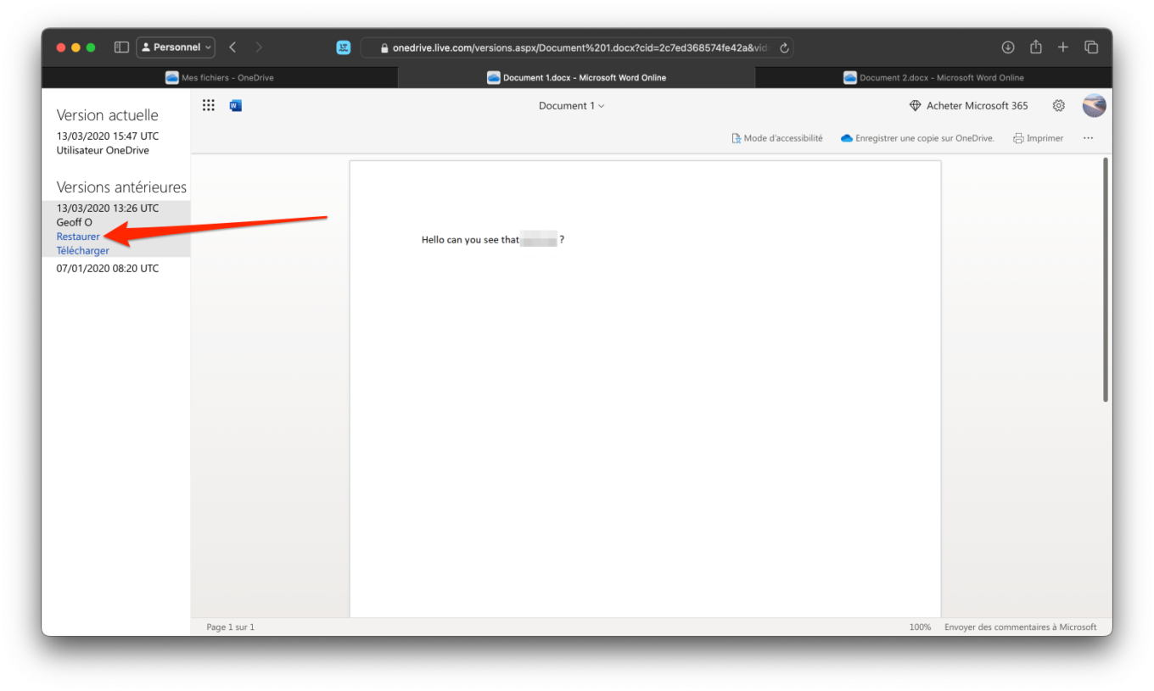Add a new tab with plus icon
1154x691 pixels.
pos(1063,47)
